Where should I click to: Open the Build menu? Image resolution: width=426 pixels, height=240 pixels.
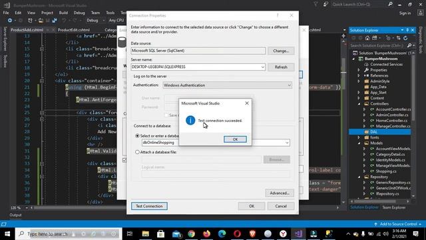(63, 13)
